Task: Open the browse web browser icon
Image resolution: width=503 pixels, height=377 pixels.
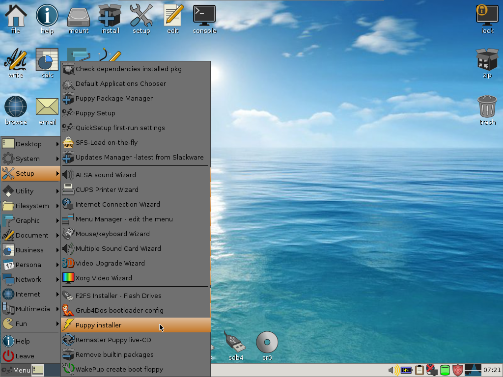Action: click(x=16, y=110)
